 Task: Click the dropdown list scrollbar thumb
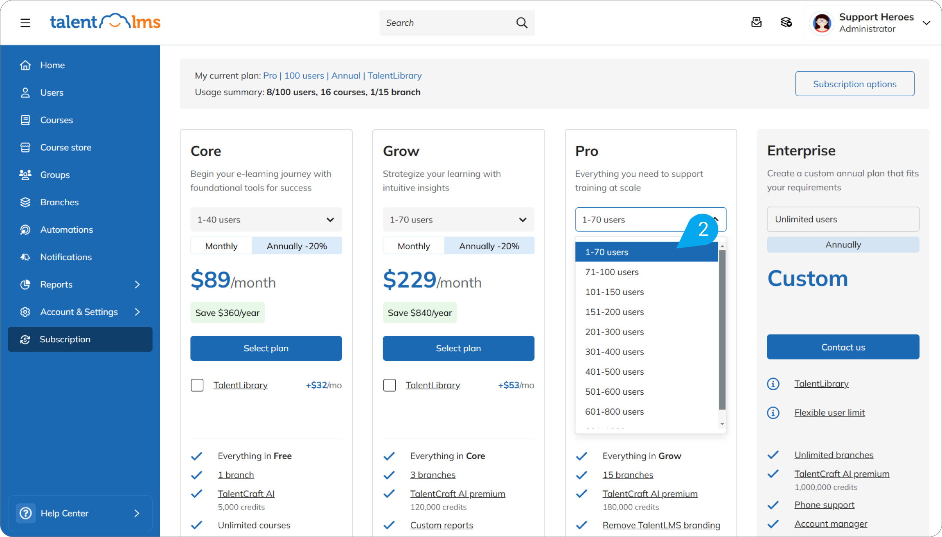(722, 329)
